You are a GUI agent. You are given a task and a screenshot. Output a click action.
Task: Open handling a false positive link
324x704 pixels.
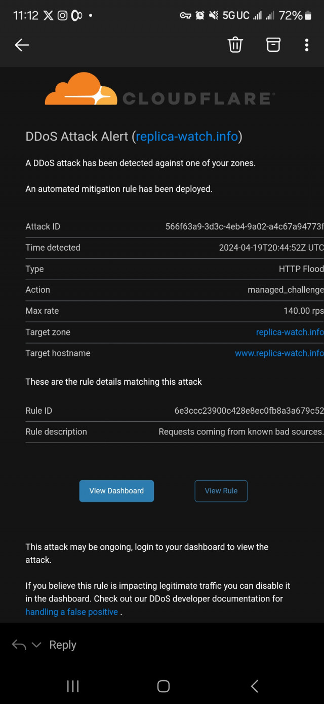click(x=71, y=612)
